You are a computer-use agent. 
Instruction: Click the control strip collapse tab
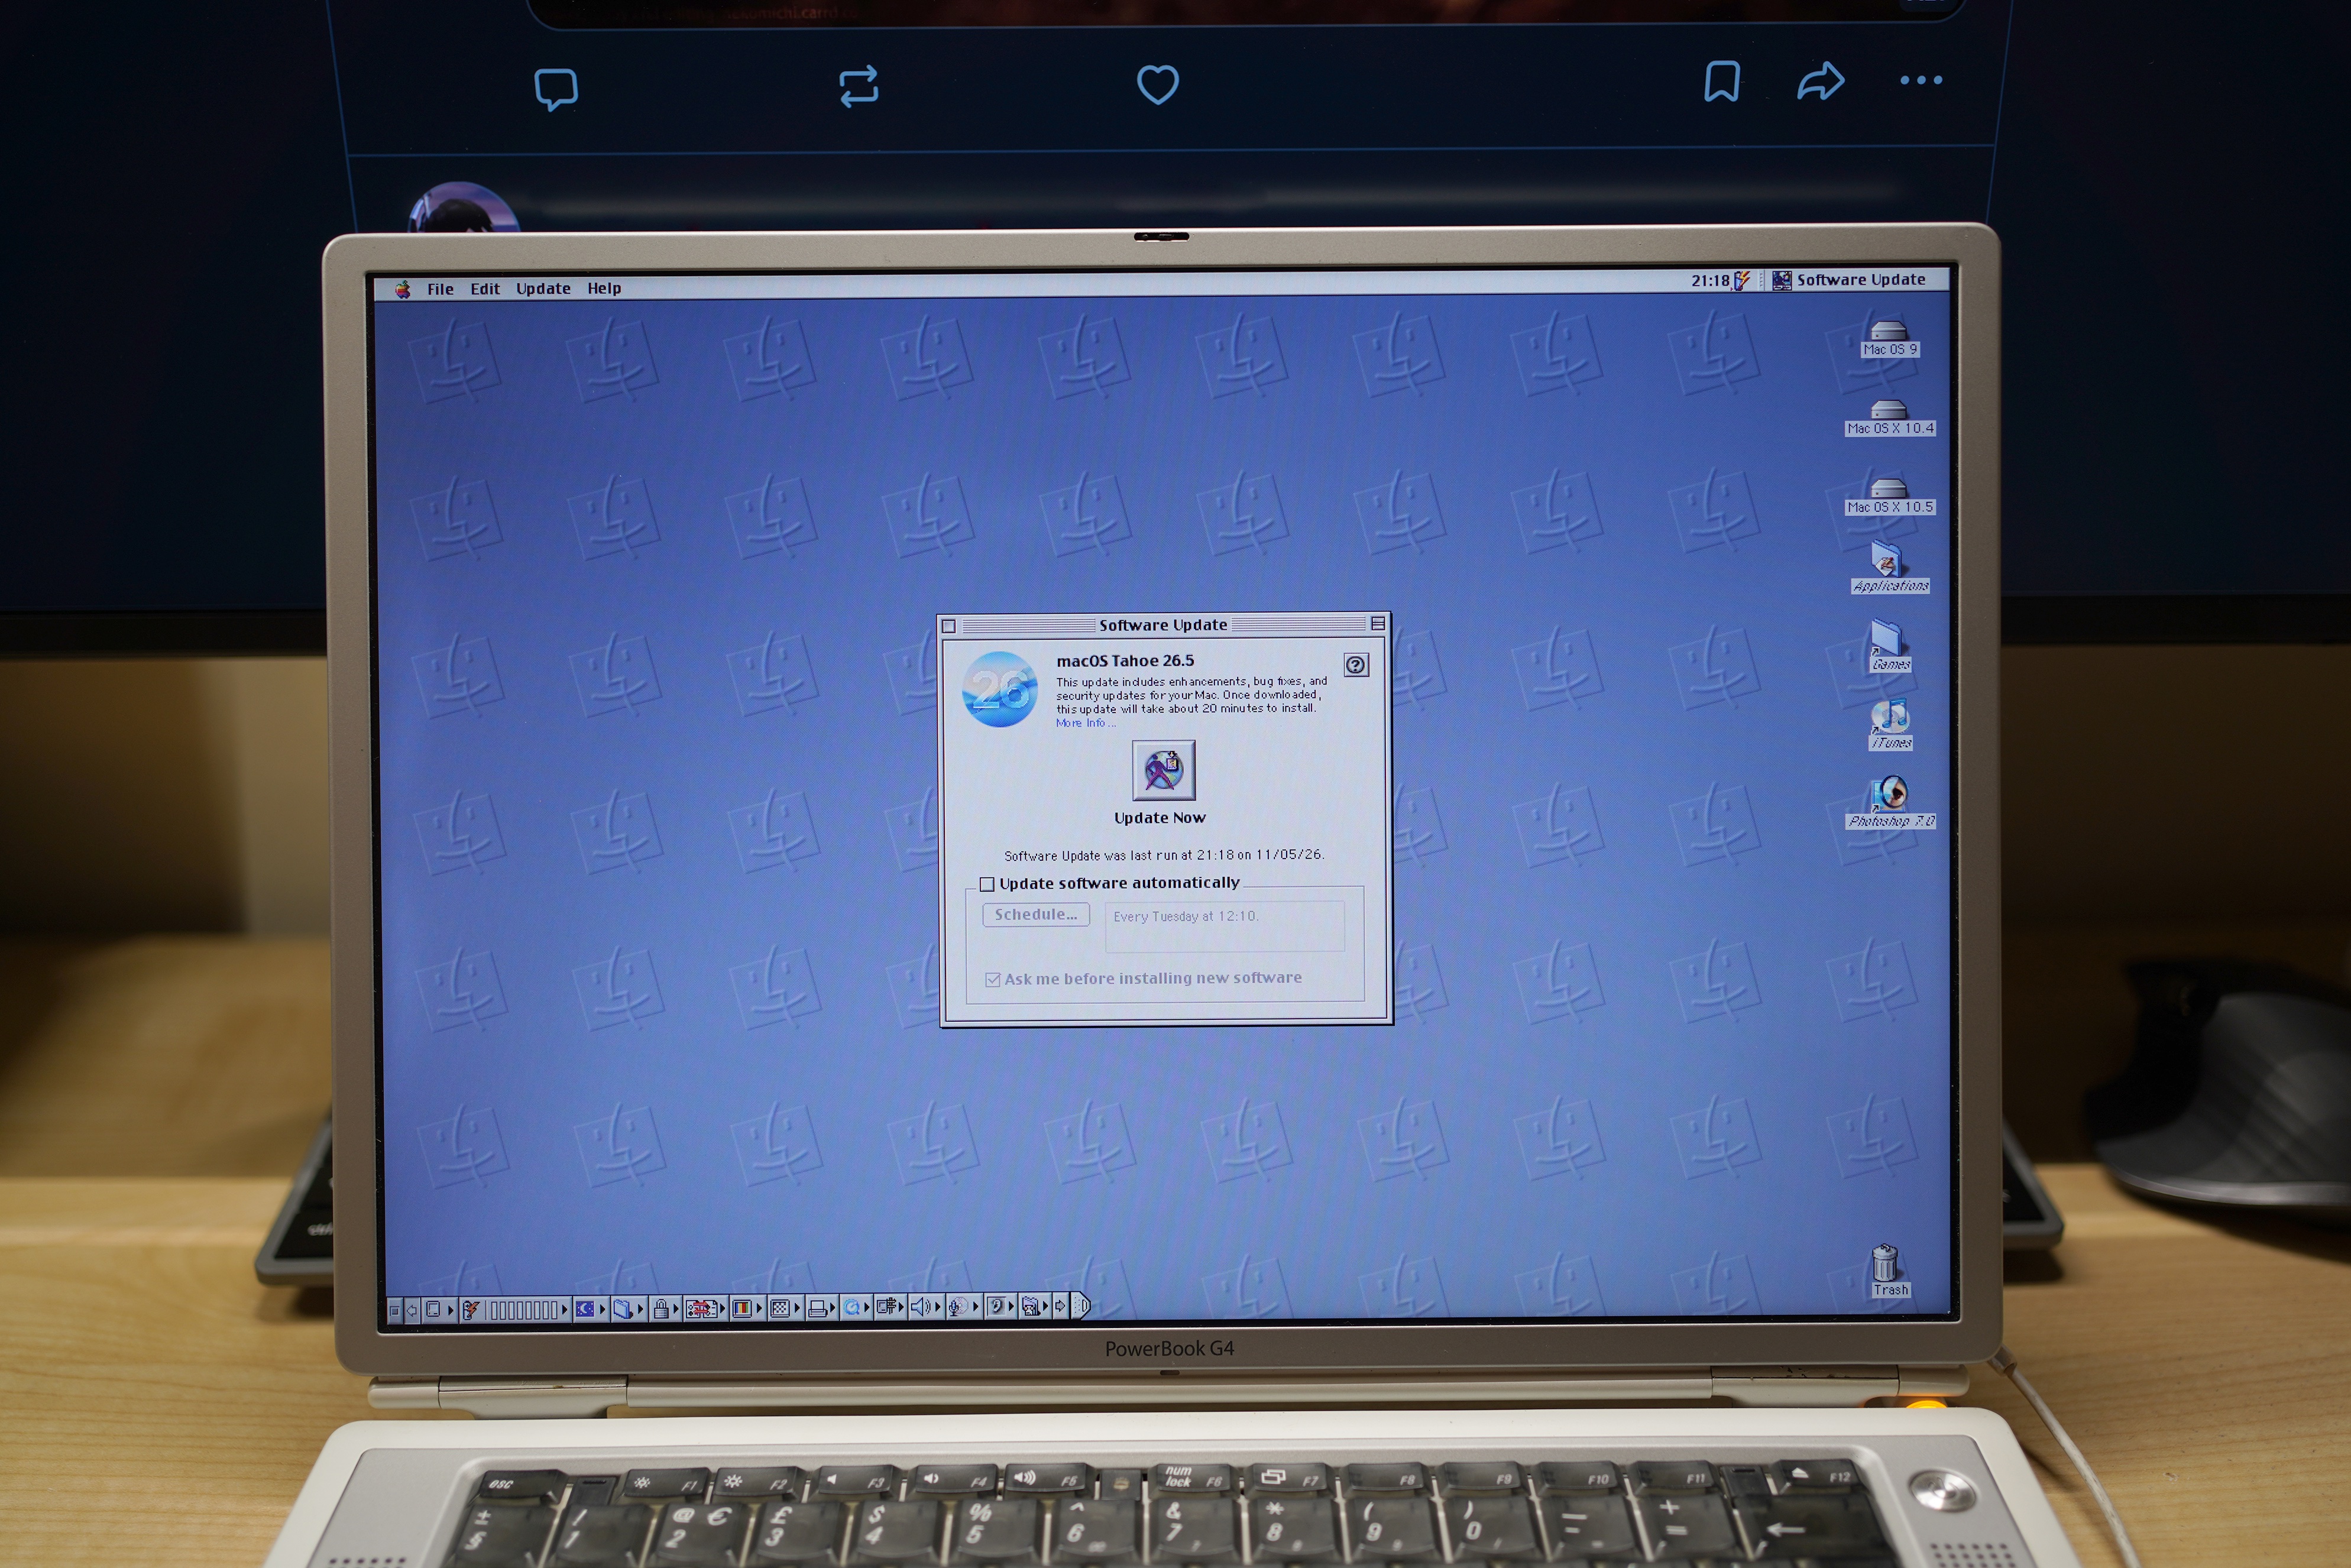pos(1081,1305)
